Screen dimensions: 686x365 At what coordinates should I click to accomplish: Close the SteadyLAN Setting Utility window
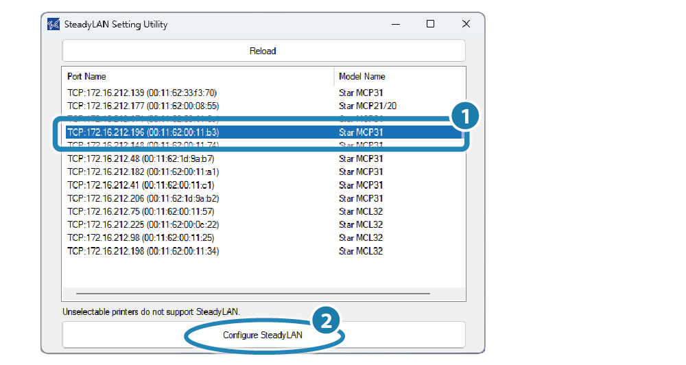466,24
